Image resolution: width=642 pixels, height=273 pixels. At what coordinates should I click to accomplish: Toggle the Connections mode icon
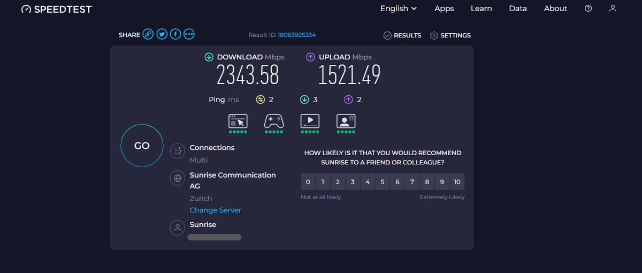(177, 151)
